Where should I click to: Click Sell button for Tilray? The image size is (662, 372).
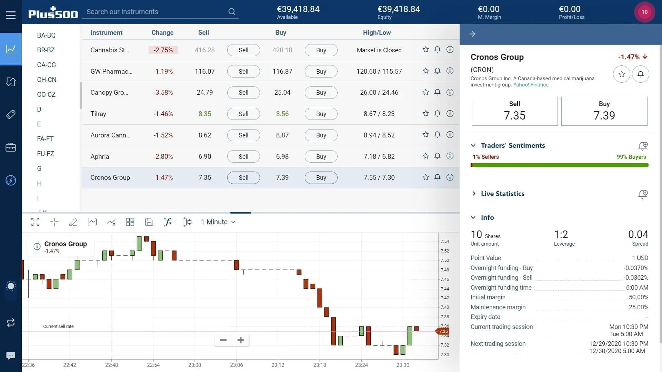(x=243, y=114)
